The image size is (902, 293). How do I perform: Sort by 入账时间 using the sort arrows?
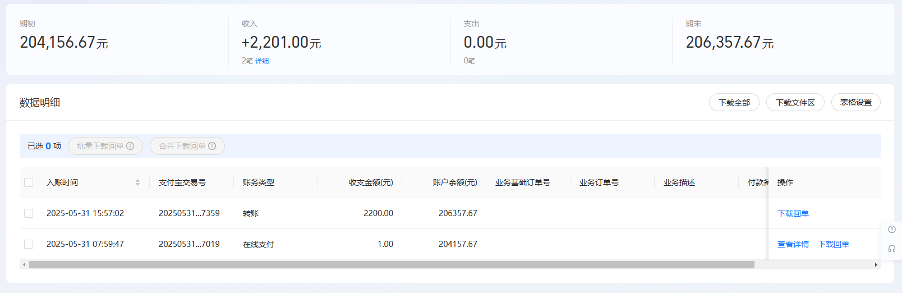point(137,182)
